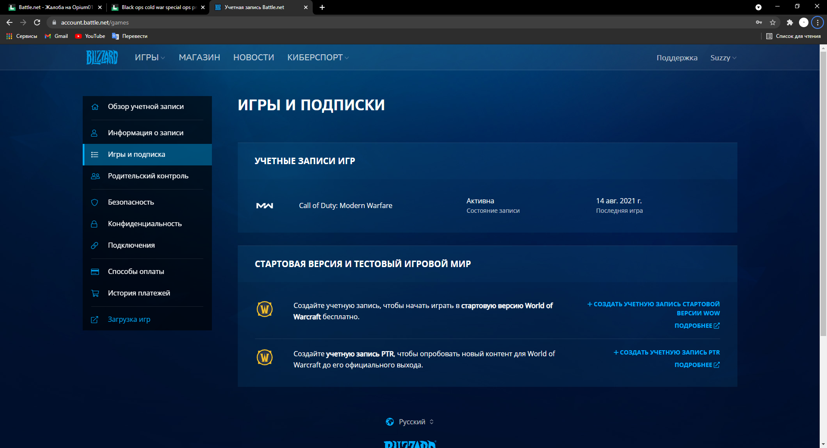
Task: Open the saved passwords key icon
Action: (759, 22)
